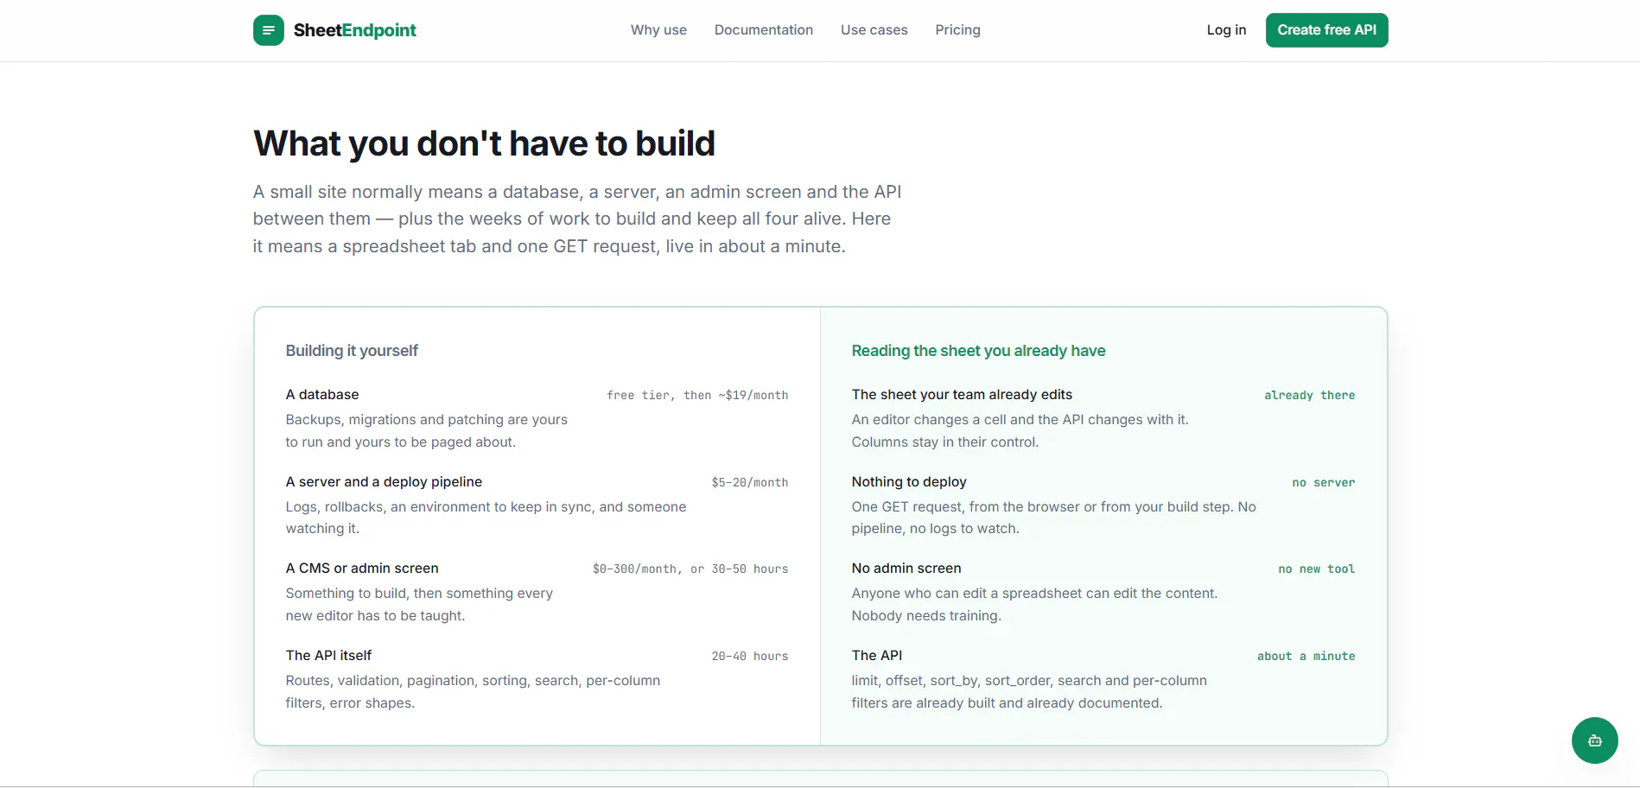Click 'Routes, validation, pagination' description
1640x788 pixels.
(x=473, y=692)
